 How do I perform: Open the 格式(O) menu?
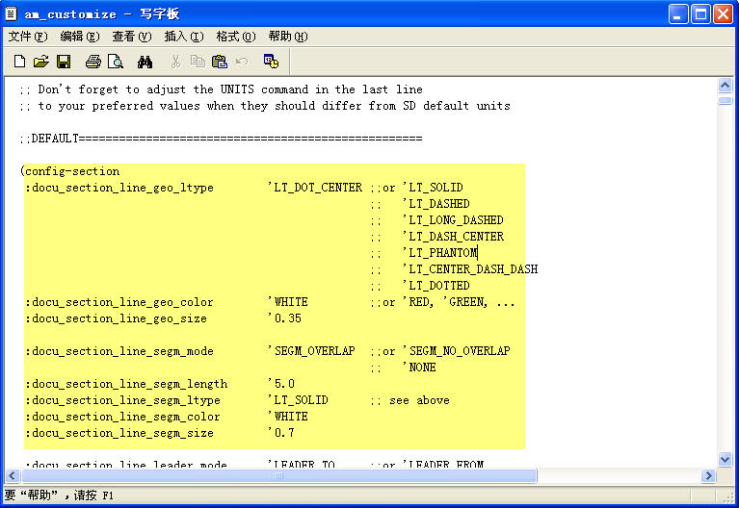[236, 37]
